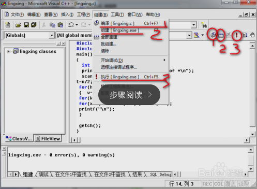Select 执行 [lingxing.exe] menu entry
This screenshot has width=257, height=189.
[x=130, y=77]
